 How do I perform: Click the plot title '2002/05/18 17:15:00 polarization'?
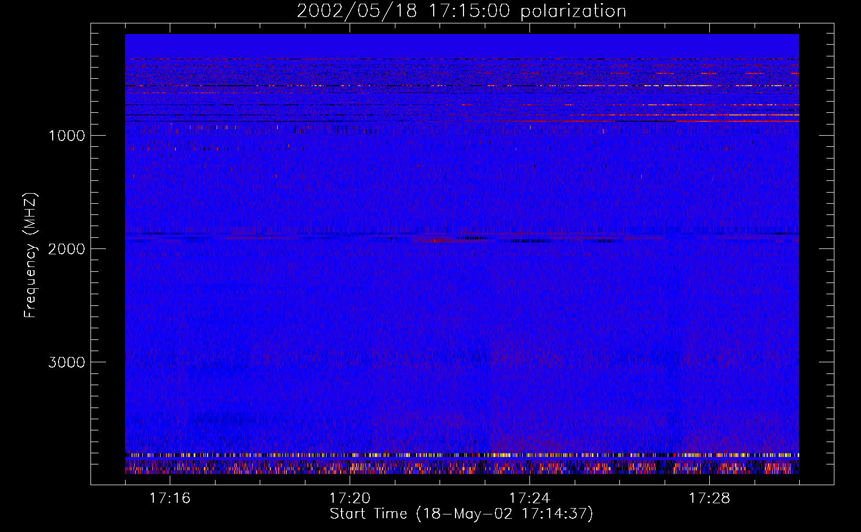tap(461, 11)
